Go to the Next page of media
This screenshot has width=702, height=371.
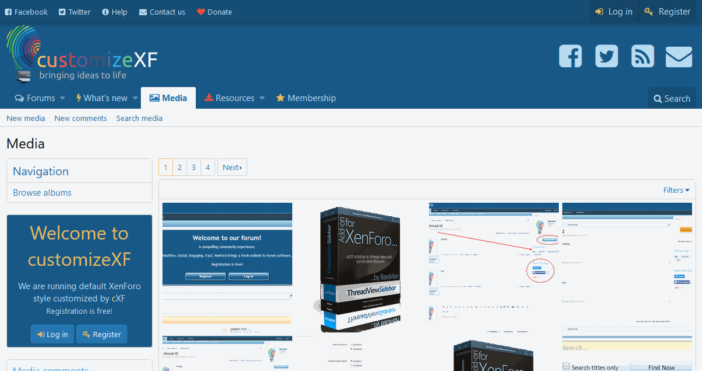[x=232, y=167]
